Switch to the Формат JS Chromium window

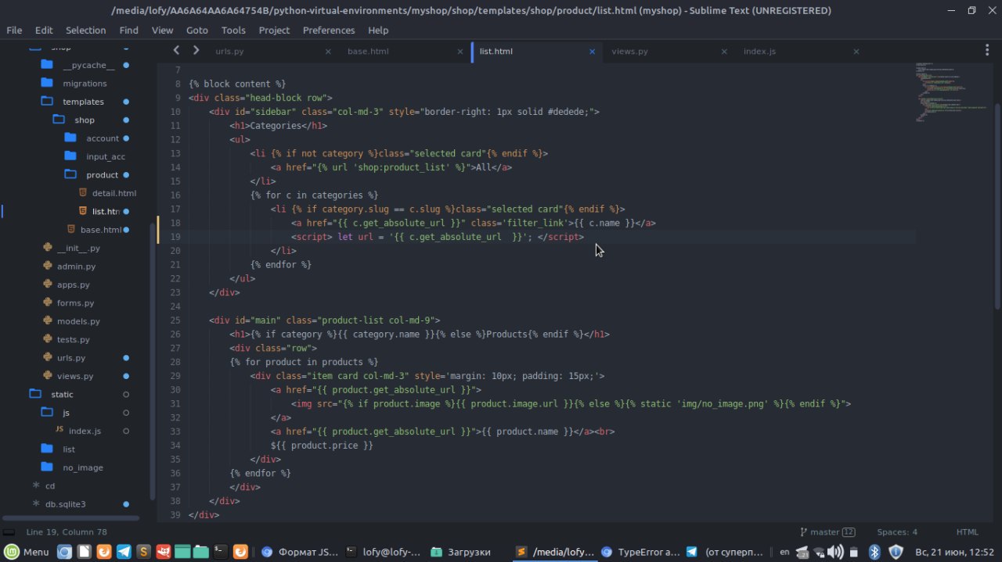tap(300, 552)
